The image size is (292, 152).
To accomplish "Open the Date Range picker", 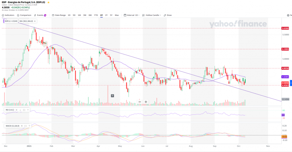I will [x=59, y=15].
